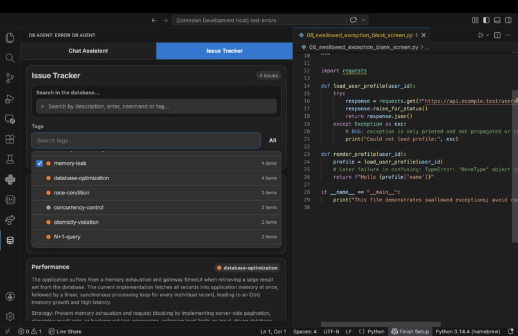Screen dimensions: 518x336
Task: Click gray dot beside concurrency-control
Action: coord(48,207)
